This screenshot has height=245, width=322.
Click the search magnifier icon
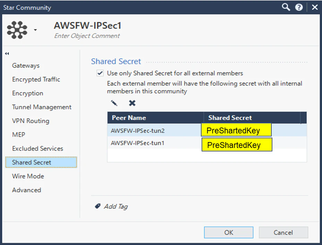[x=286, y=7]
